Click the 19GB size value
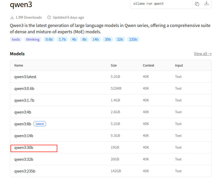Image resolution: width=222 pixels, height=183 pixels. 115,147
